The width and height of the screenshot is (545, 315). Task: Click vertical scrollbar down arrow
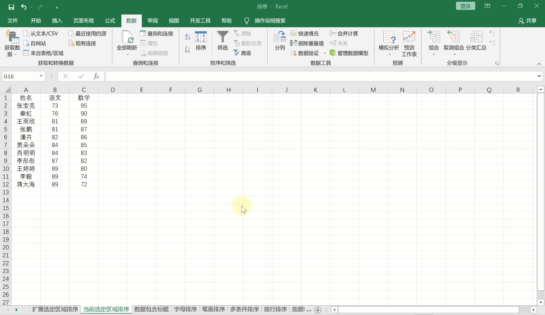(541, 302)
